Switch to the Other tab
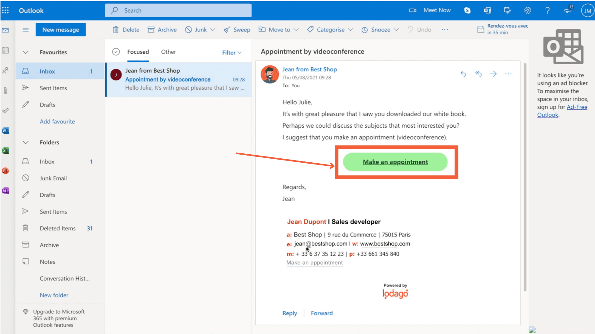This screenshot has height=334, width=595. [168, 52]
